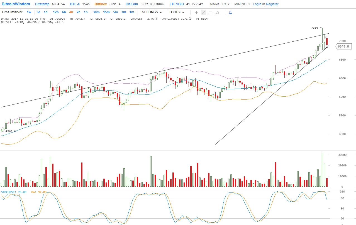Set time interval to 15m

click(106, 12)
